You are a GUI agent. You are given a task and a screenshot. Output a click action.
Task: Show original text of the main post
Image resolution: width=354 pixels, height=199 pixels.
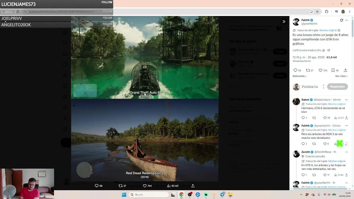328,30
